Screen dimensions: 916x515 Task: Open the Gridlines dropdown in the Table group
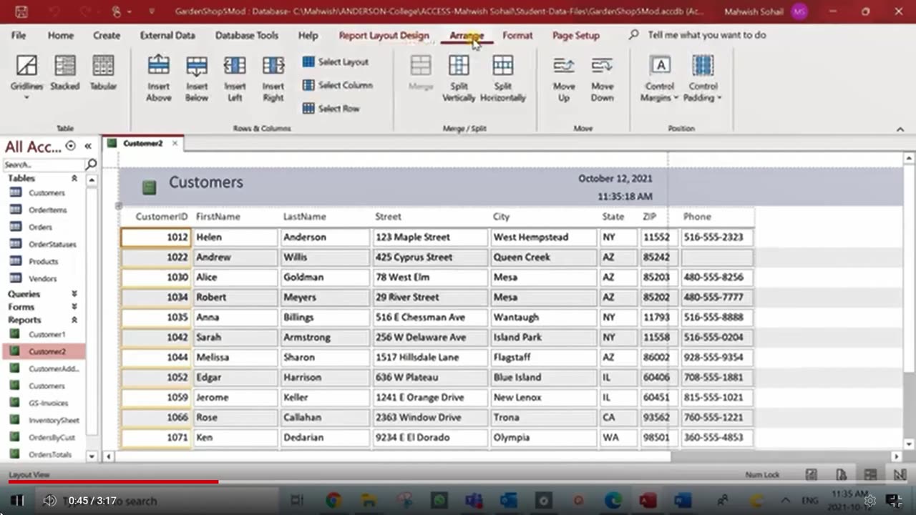[x=26, y=77]
